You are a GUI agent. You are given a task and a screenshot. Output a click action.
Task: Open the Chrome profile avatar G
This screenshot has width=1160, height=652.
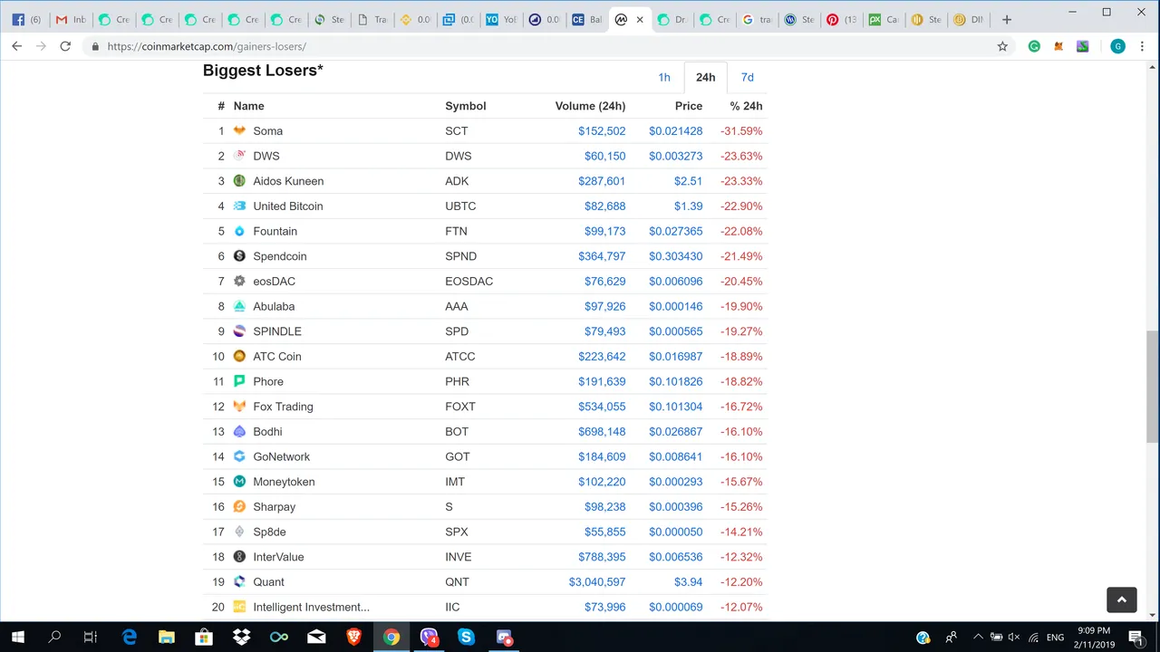click(1117, 46)
